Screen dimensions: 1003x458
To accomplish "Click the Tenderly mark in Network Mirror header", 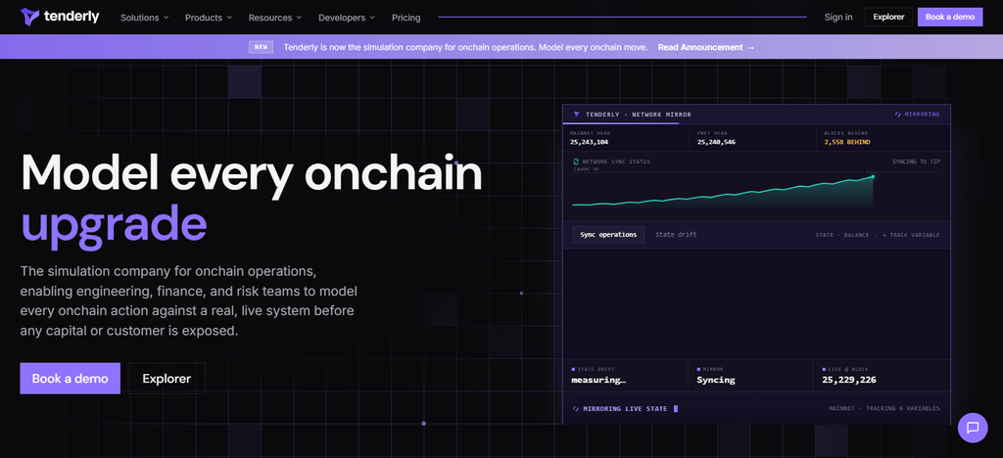I will pyautogui.click(x=576, y=114).
